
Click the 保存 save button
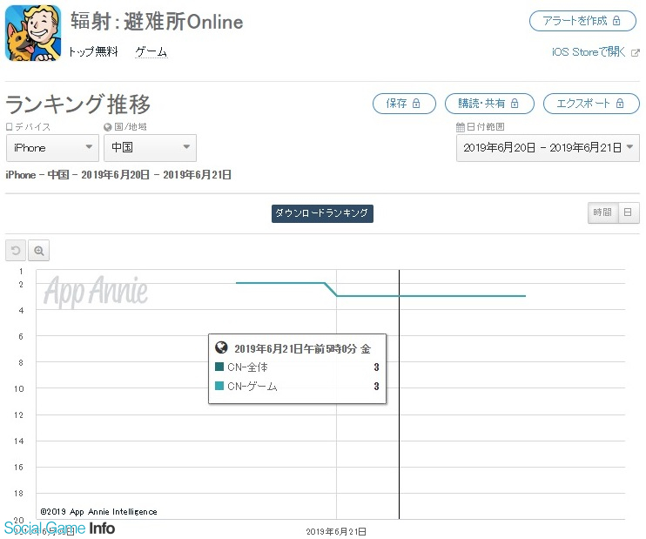click(x=404, y=104)
